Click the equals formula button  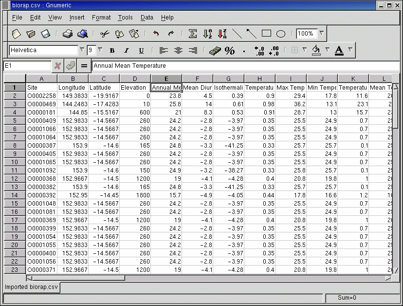point(84,66)
